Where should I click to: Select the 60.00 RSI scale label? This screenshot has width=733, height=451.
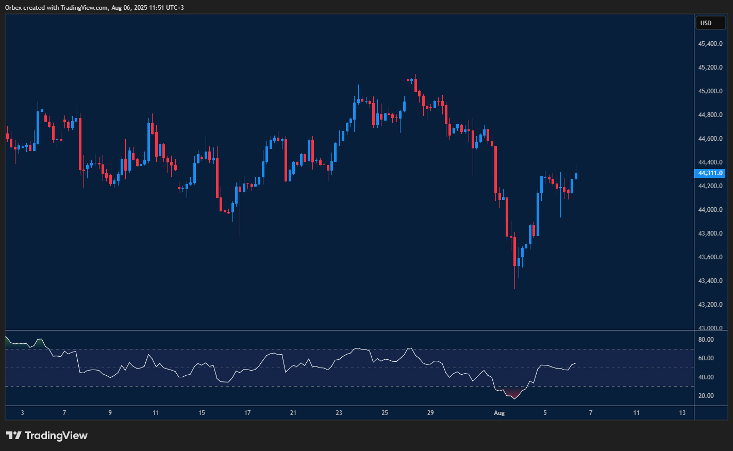tap(706, 358)
